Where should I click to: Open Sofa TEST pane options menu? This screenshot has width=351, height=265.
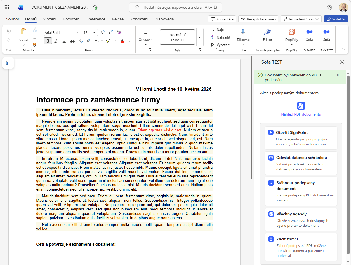(332, 62)
